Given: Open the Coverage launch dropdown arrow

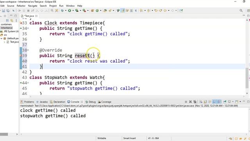Looking at the screenshot, I should [80, 11].
